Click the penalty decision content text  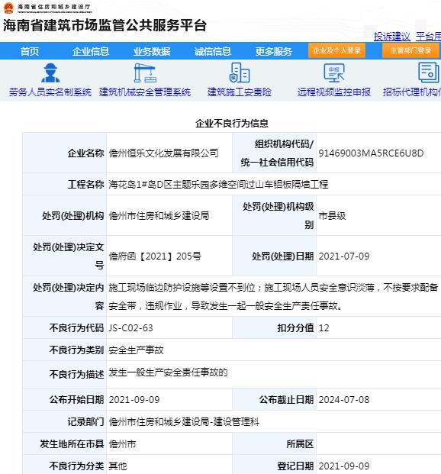tap(273, 297)
